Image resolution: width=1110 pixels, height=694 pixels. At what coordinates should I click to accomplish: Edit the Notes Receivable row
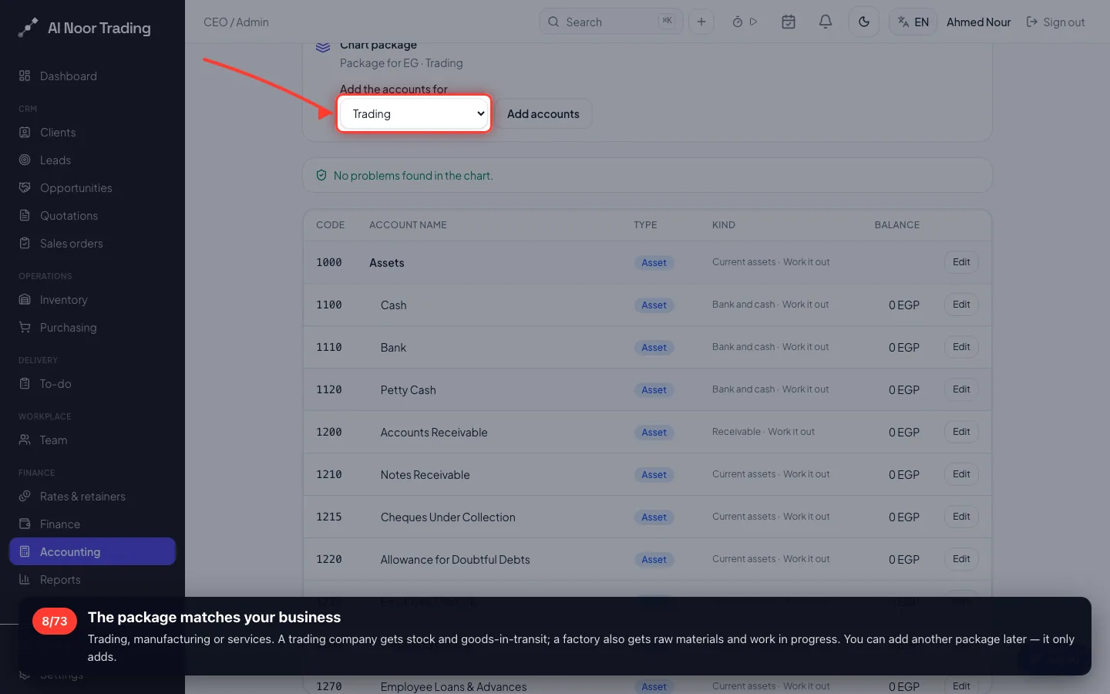pyautogui.click(x=961, y=474)
